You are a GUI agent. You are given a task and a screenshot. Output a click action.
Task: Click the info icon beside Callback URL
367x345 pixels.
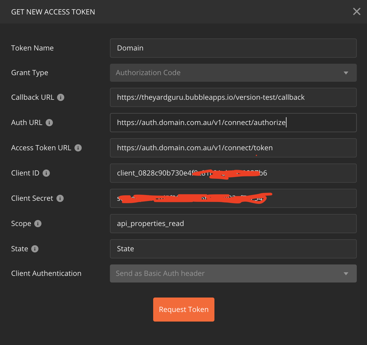[x=61, y=97]
